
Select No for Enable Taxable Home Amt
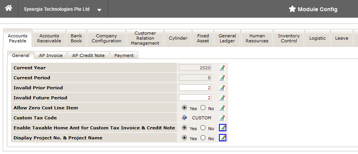(x=203, y=127)
